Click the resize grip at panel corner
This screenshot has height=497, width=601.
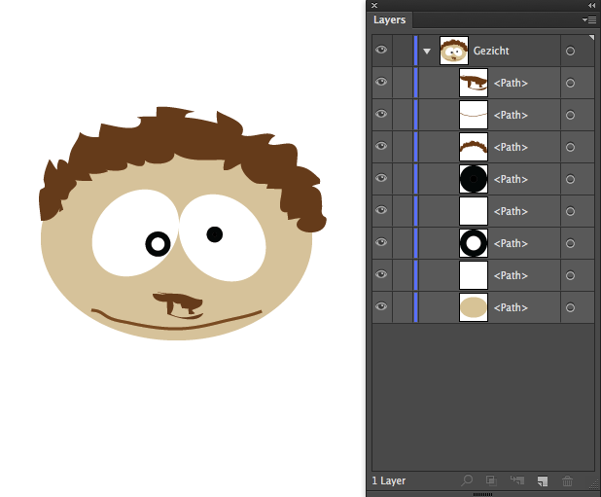(x=593, y=485)
